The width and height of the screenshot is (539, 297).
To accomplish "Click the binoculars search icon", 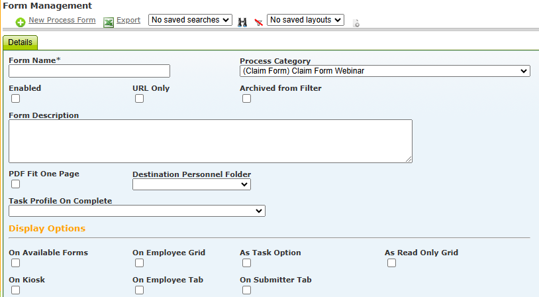I will coord(242,23).
